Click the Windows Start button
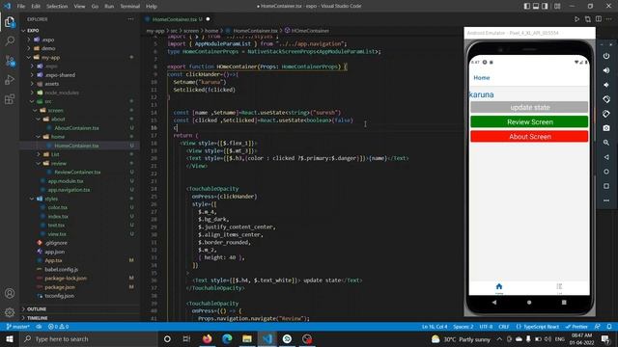Viewport: 618px width, 347px height. [x=10, y=338]
